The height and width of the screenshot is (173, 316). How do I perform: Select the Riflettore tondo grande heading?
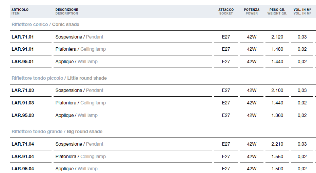tap(57, 132)
